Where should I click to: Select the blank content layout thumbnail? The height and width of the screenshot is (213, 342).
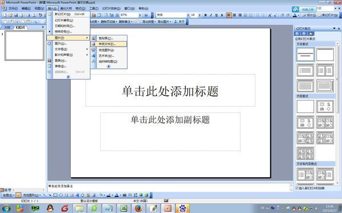[x=305, y=106]
